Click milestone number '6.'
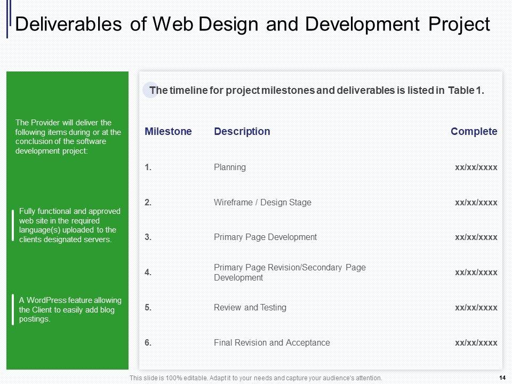 pos(148,343)
